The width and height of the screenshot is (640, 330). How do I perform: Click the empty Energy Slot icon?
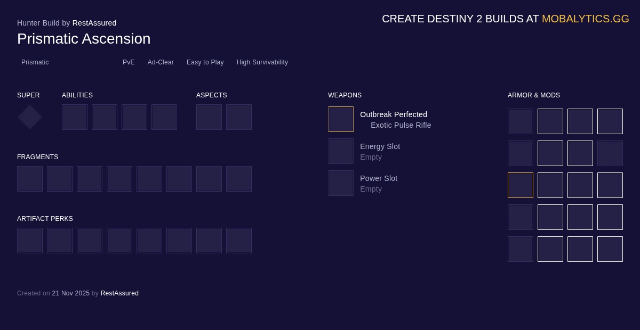pyautogui.click(x=341, y=151)
